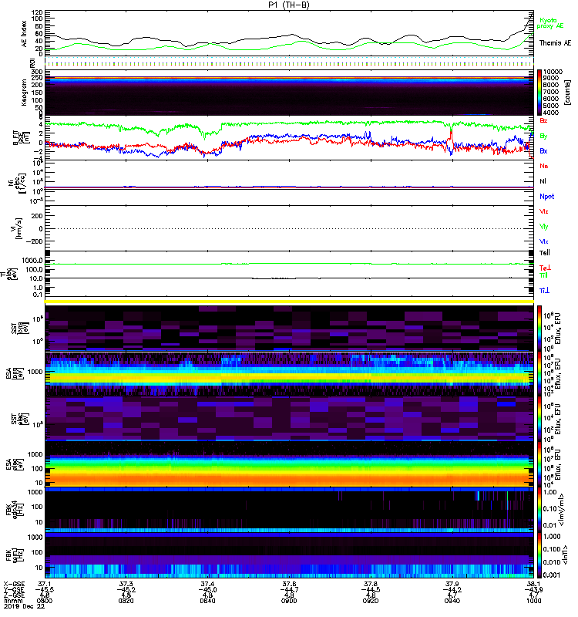The height and width of the screenshot is (617, 578).
Task: Select the X-GSE row label
Action: [x=14, y=585]
